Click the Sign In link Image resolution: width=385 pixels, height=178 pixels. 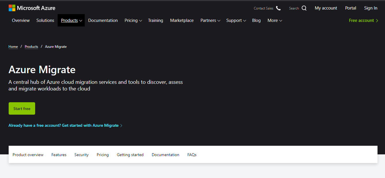(x=371, y=8)
